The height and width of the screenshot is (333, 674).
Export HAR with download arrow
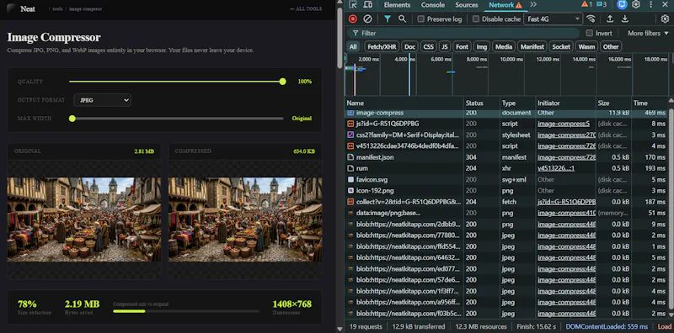[x=624, y=18]
